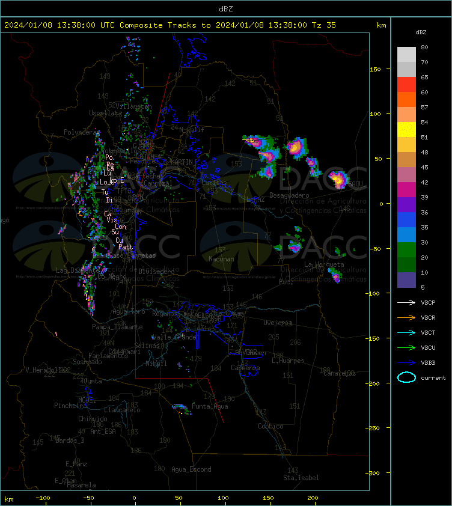Click yellow-core storm cell left of SACU
Screen dimensions: 452x506
(x=338, y=180)
